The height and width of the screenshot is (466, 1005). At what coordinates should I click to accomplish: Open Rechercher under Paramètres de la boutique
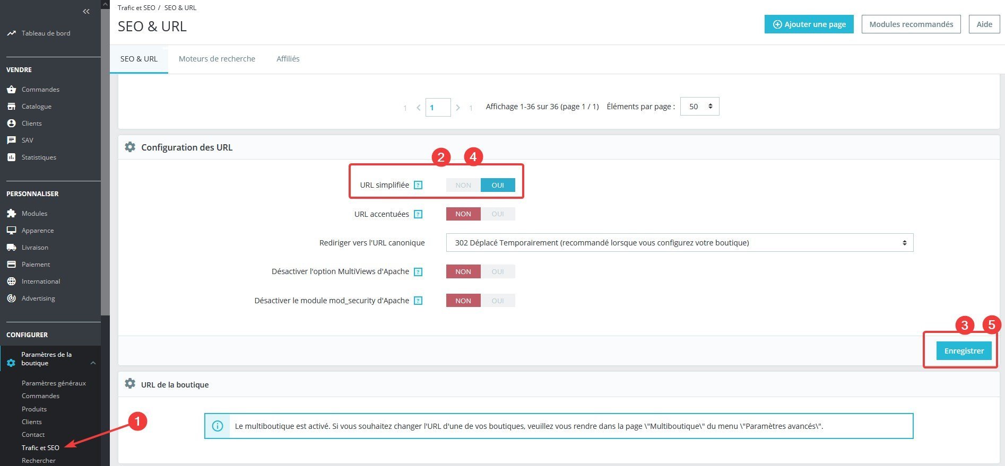pos(39,461)
